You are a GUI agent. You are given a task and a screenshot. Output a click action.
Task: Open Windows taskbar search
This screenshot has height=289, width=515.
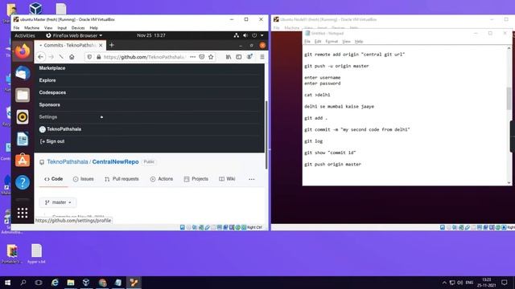pos(23,283)
